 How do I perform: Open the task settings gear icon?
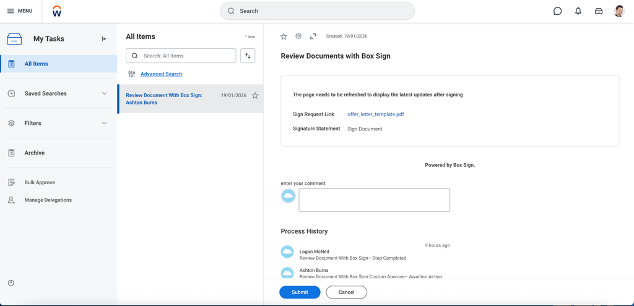(298, 36)
